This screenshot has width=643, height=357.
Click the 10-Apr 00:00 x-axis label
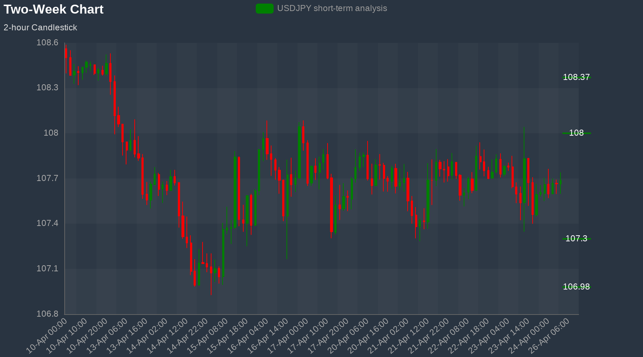coord(48,336)
